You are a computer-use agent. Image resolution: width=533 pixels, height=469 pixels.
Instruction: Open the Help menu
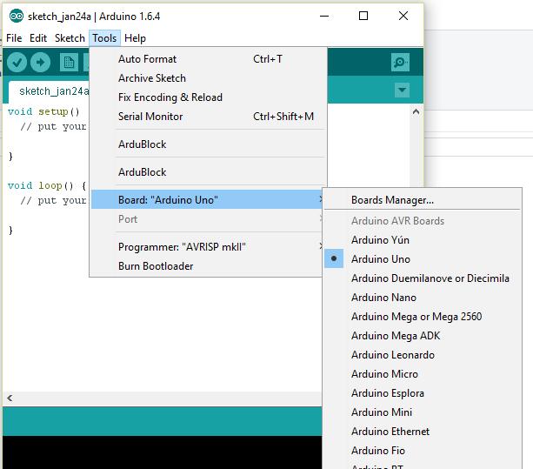coord(135,38)
